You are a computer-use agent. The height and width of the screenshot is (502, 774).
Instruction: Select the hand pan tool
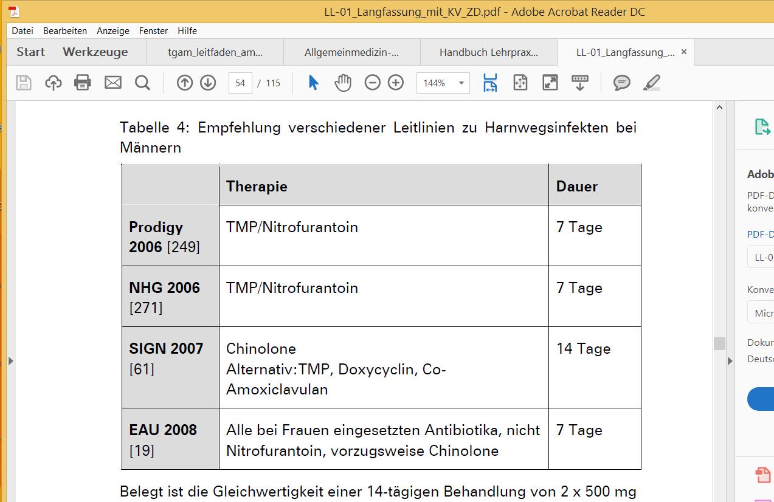coord(343,83)
